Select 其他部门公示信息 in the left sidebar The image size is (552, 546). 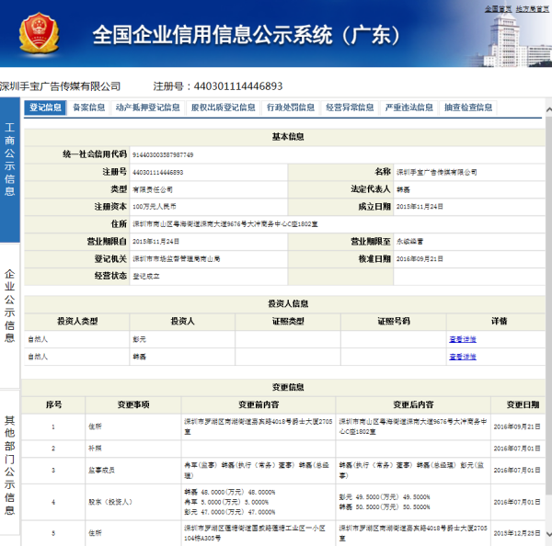pos(10,462)
